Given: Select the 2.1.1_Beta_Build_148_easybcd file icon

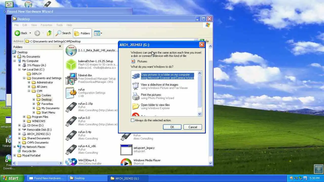Looking at the screenshot, I should [71, 51].
